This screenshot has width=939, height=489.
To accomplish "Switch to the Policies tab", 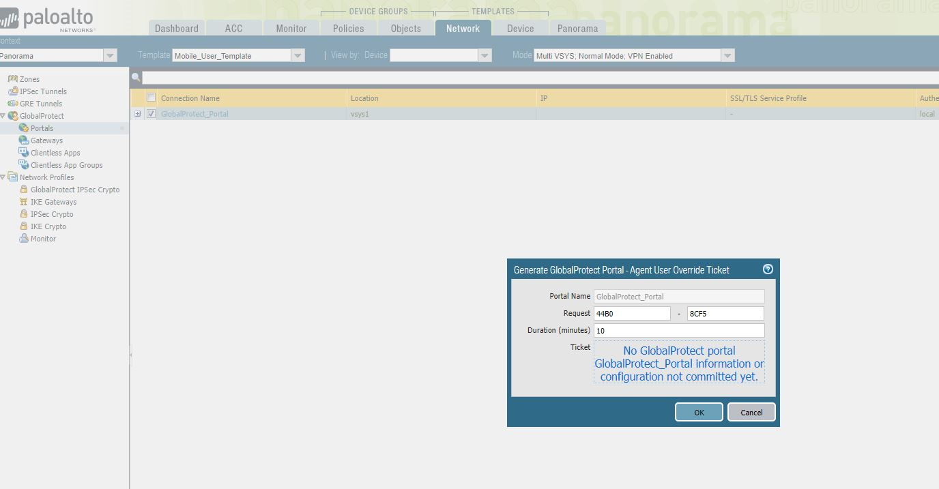I will coord(349,28).
